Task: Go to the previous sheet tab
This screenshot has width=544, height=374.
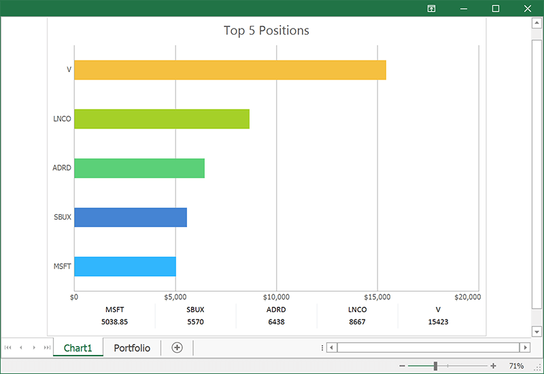Action: pos(21,347)
